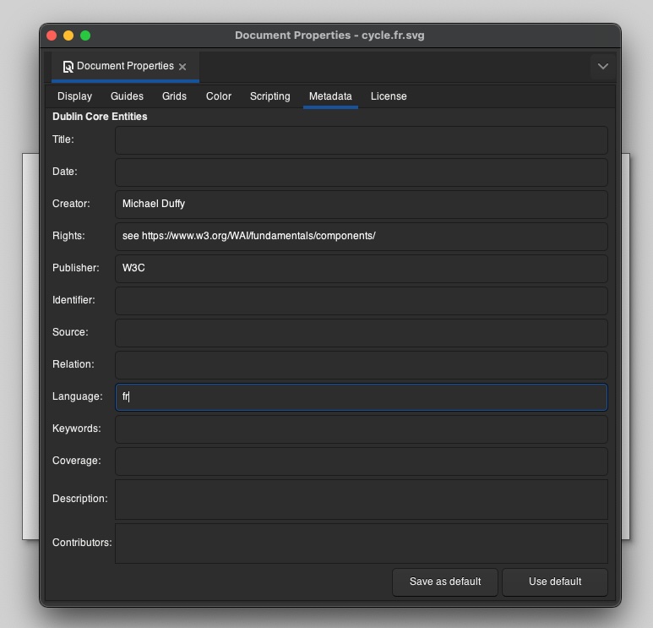Switch to the License tab

point(389,96)
